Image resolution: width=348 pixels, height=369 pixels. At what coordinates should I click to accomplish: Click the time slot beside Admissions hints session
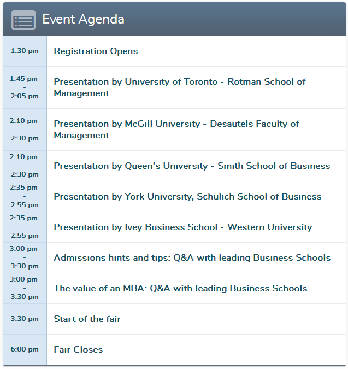(25, 258)
